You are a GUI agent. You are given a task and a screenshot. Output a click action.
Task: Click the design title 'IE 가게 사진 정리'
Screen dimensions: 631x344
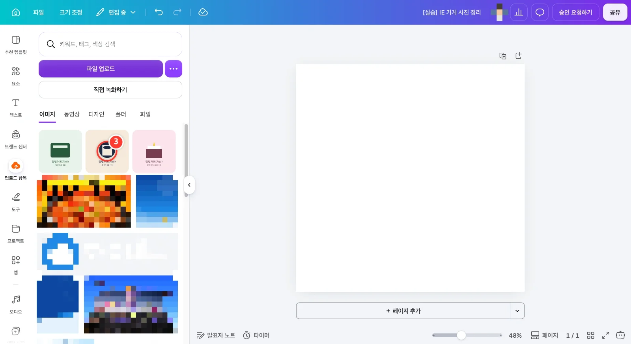[x=452, y=12]
